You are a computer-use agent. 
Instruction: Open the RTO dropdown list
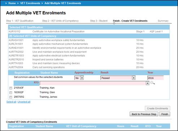148,83
